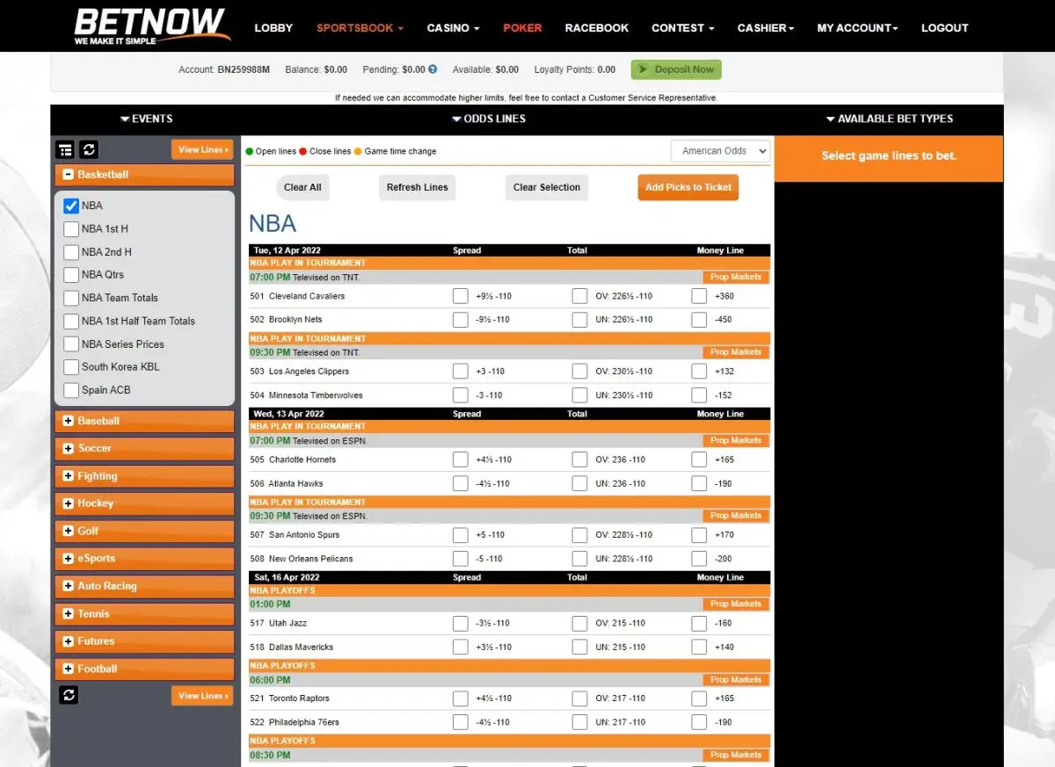Go to the Racebook page

597,28
